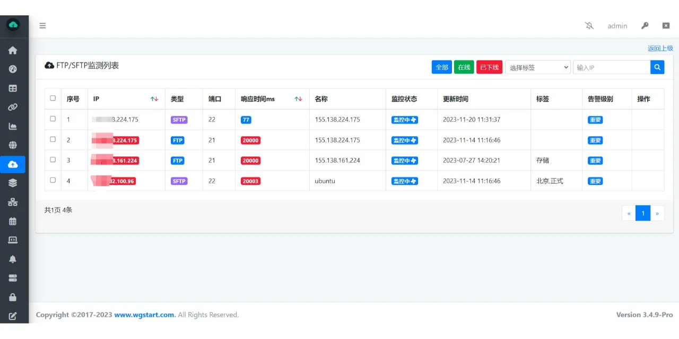Viewport: 679px width, 339px height.
Task: Open the calendar icon in sidebar
Action: point(13,221)
